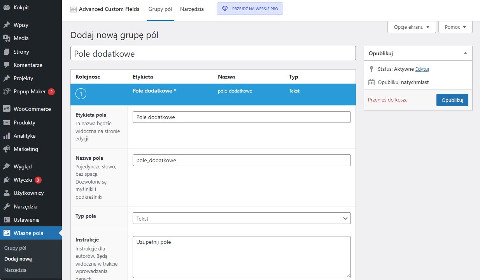Collapse the Opublikuj panel with arrow
This screenshot has height=280, width=480.
click(465, 53)
